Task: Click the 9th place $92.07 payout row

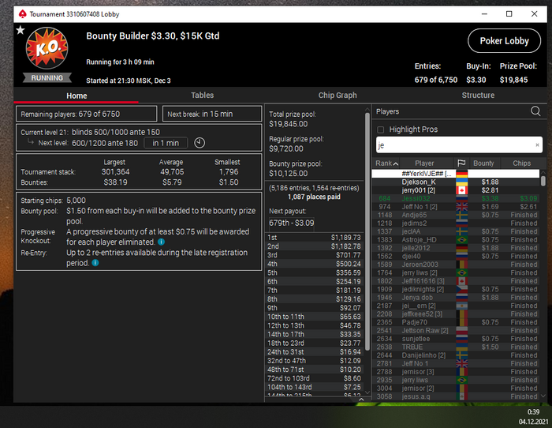Action: (314, 308)
